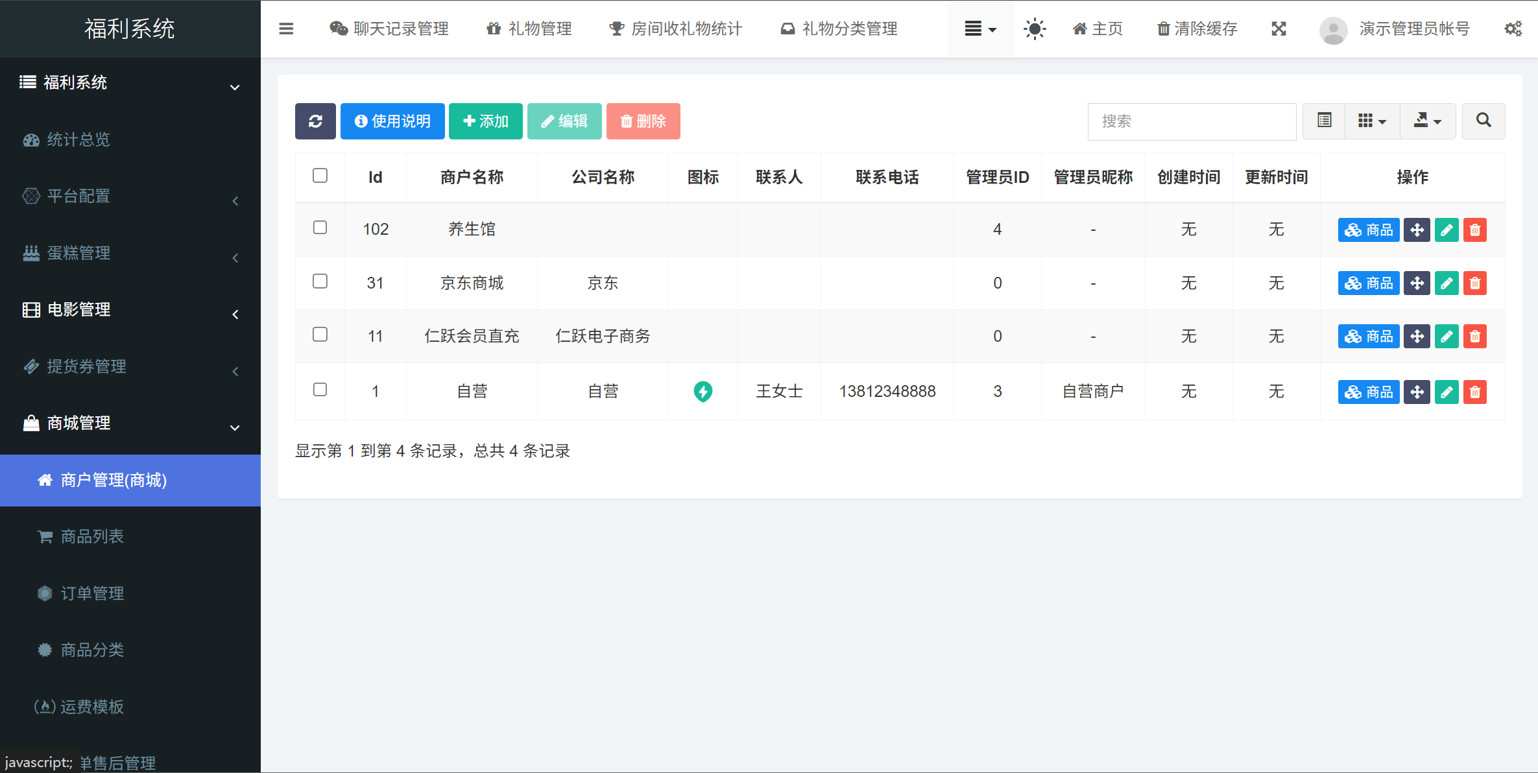The image size is (1538, 773).
Task: Edit the 仁跃会员直充 row with pencil icon
Action: (x=1447, y=336)
